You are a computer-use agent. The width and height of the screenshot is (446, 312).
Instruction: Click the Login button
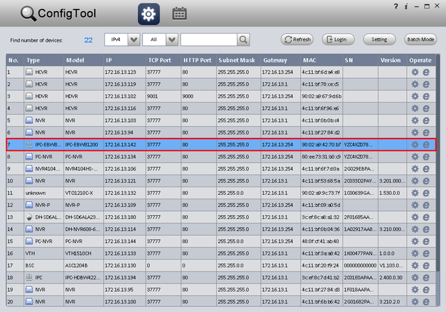pos(338,40)
